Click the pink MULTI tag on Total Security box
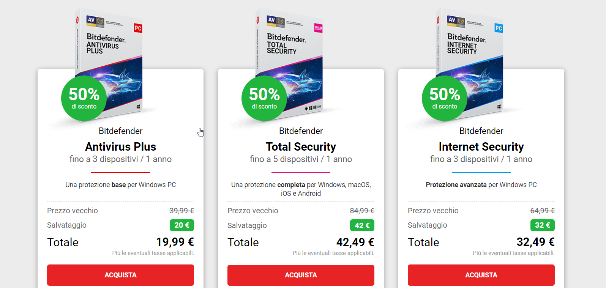 (318, 28)
